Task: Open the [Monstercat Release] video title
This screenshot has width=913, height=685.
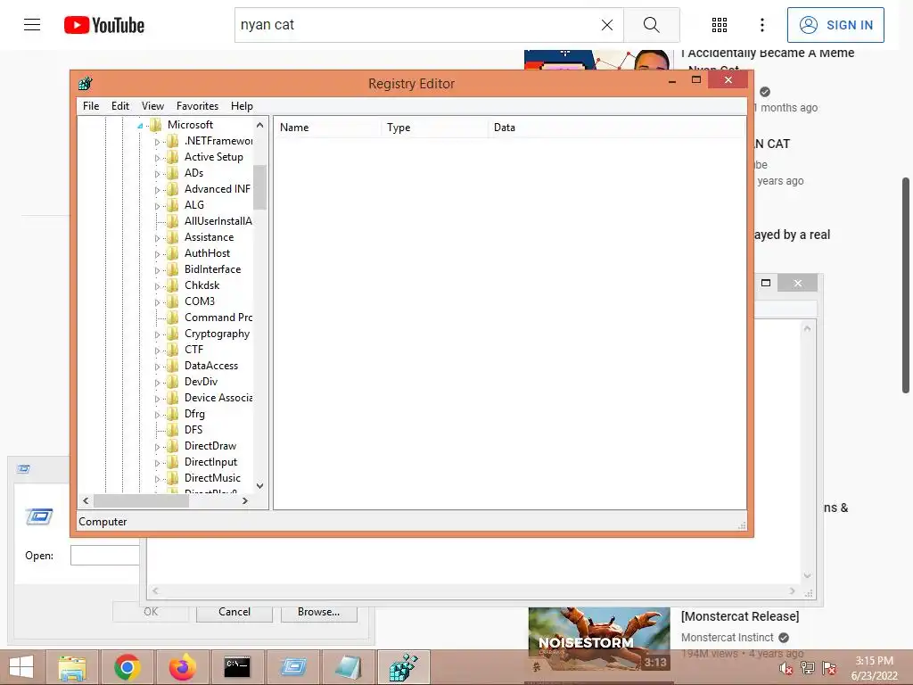Action: [x=740, y=616]
